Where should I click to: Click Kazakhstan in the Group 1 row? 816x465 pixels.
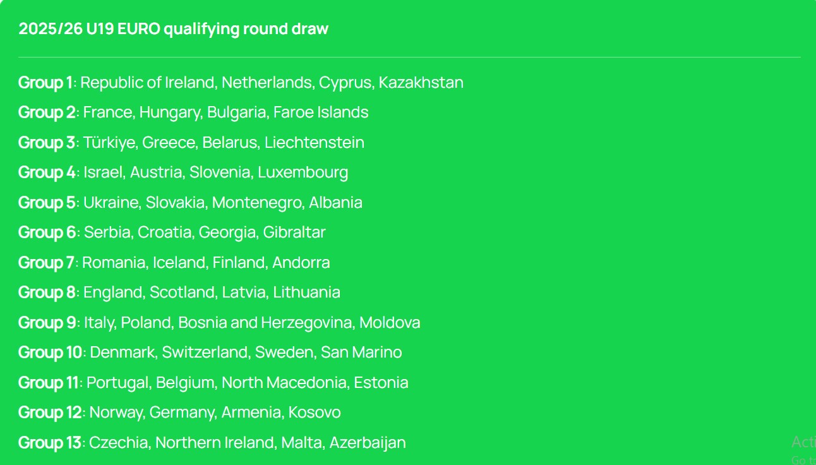[x=421, y=83]
